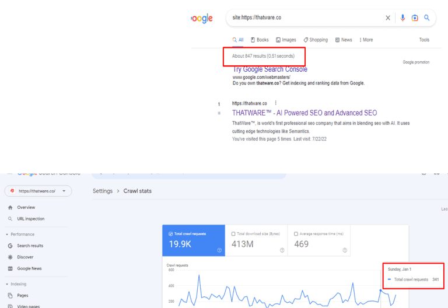
Task: Click the 469 response time value
Action: [x=302, y=244]
